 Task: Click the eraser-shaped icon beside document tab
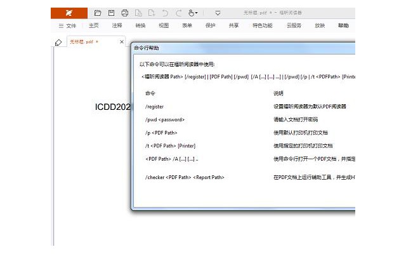(58, 43)
